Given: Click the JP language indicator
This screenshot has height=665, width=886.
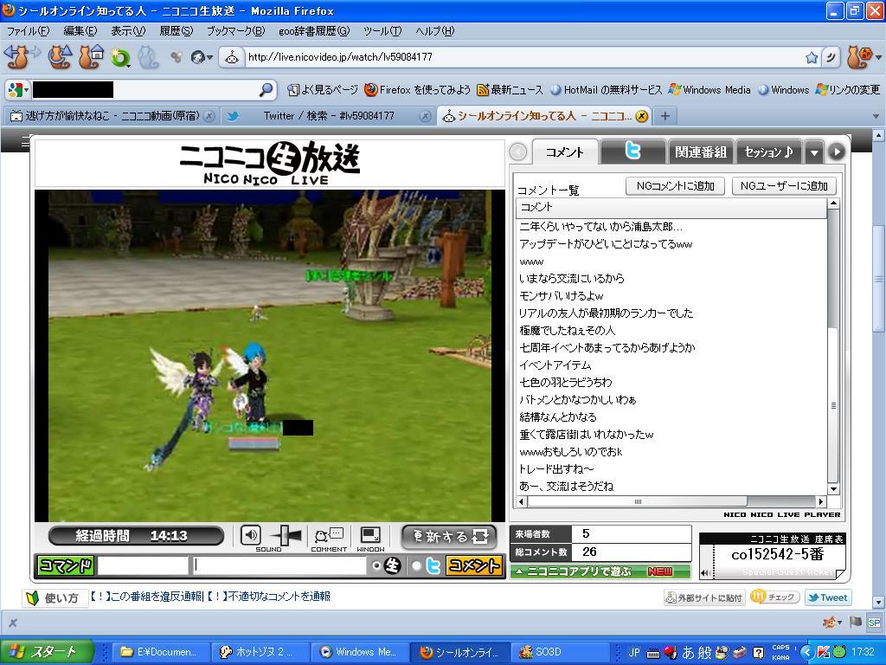Looking at the screenshot, I should tap(634, 653).
